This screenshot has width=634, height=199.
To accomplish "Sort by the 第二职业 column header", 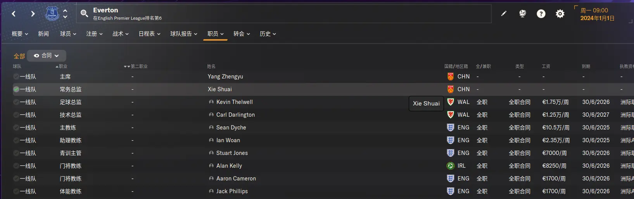I will tap(139, 66).
